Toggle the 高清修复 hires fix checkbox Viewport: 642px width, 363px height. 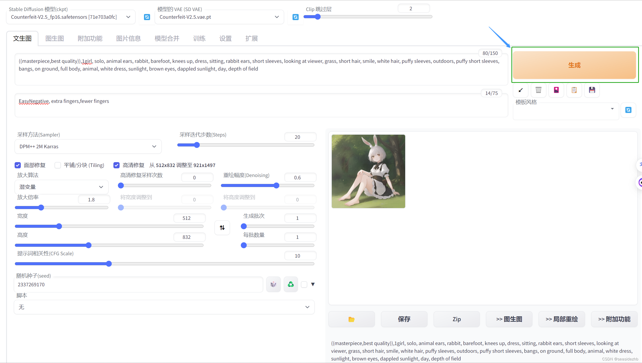pos(116,165)
